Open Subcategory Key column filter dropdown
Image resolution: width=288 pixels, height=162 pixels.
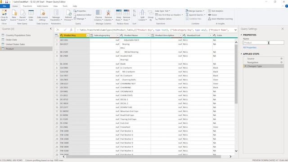point(117,35)
